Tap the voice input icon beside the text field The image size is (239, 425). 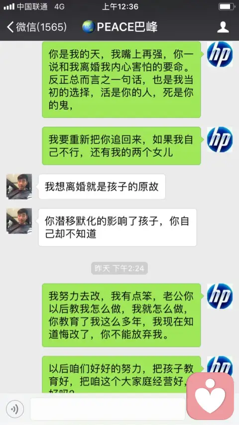(15, 409)
